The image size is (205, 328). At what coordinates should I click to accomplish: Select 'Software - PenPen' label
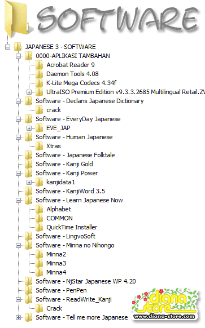[61, 290]
